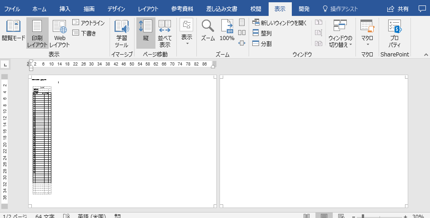
Task: Open the 校閲 tab
Action: (x=255, y=9)
